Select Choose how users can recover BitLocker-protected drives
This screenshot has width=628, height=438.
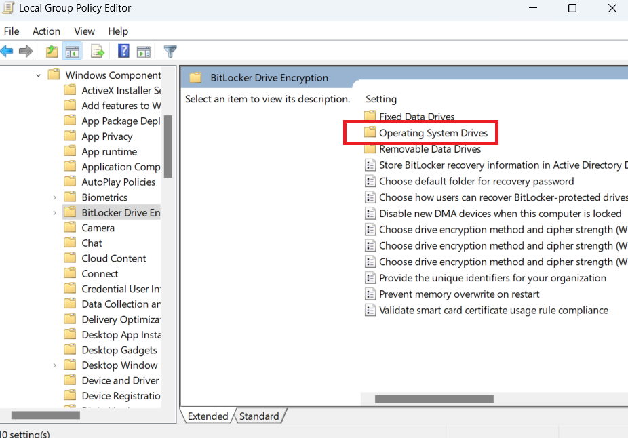coord(503,197)
